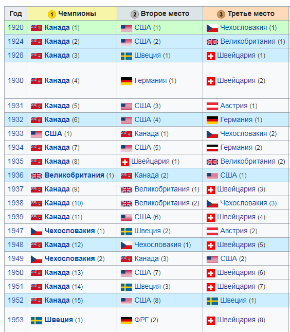Open the Чехословакия champion link in 1949

point(69,259)
